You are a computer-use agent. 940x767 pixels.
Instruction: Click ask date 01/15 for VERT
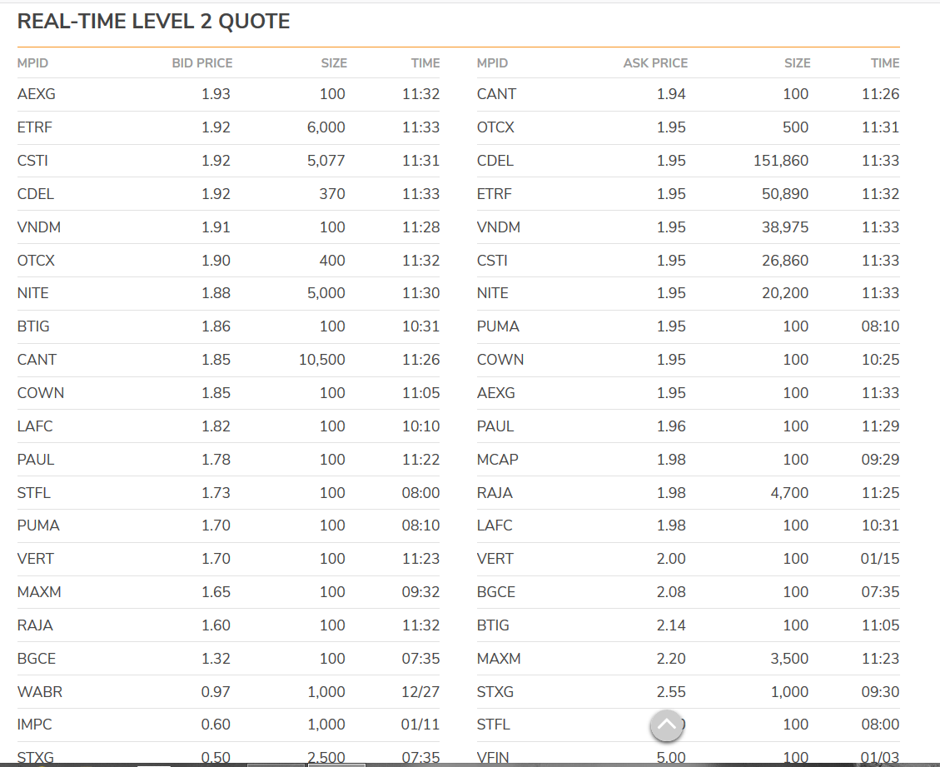coord(880,559)
